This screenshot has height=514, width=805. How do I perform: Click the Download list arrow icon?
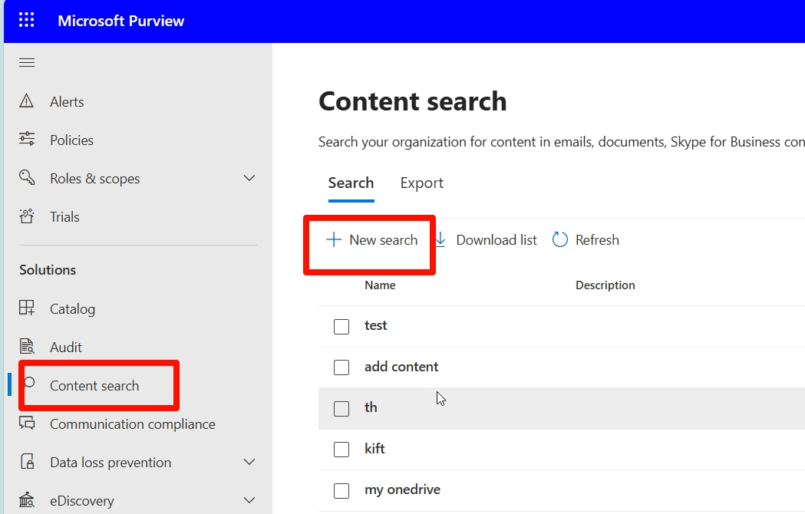[x=440, y=240]
